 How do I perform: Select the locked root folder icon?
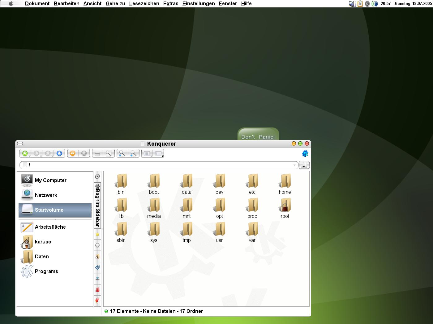coord(285,205)
